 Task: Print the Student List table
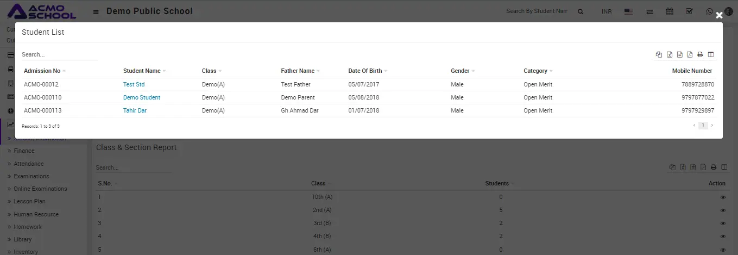pos(701,54)
